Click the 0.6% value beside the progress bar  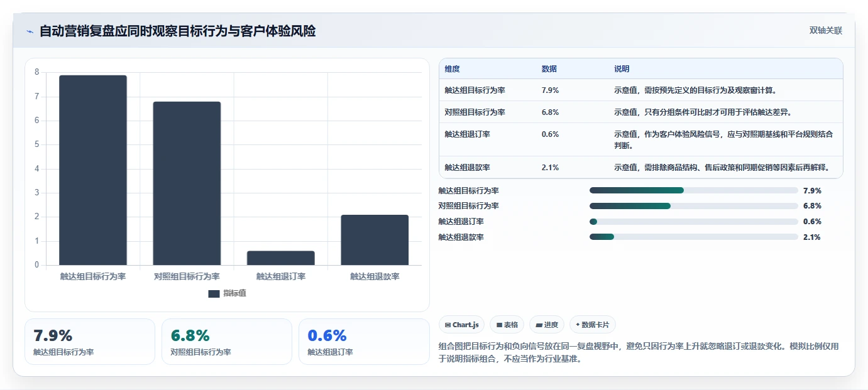[x=812, y=222]
